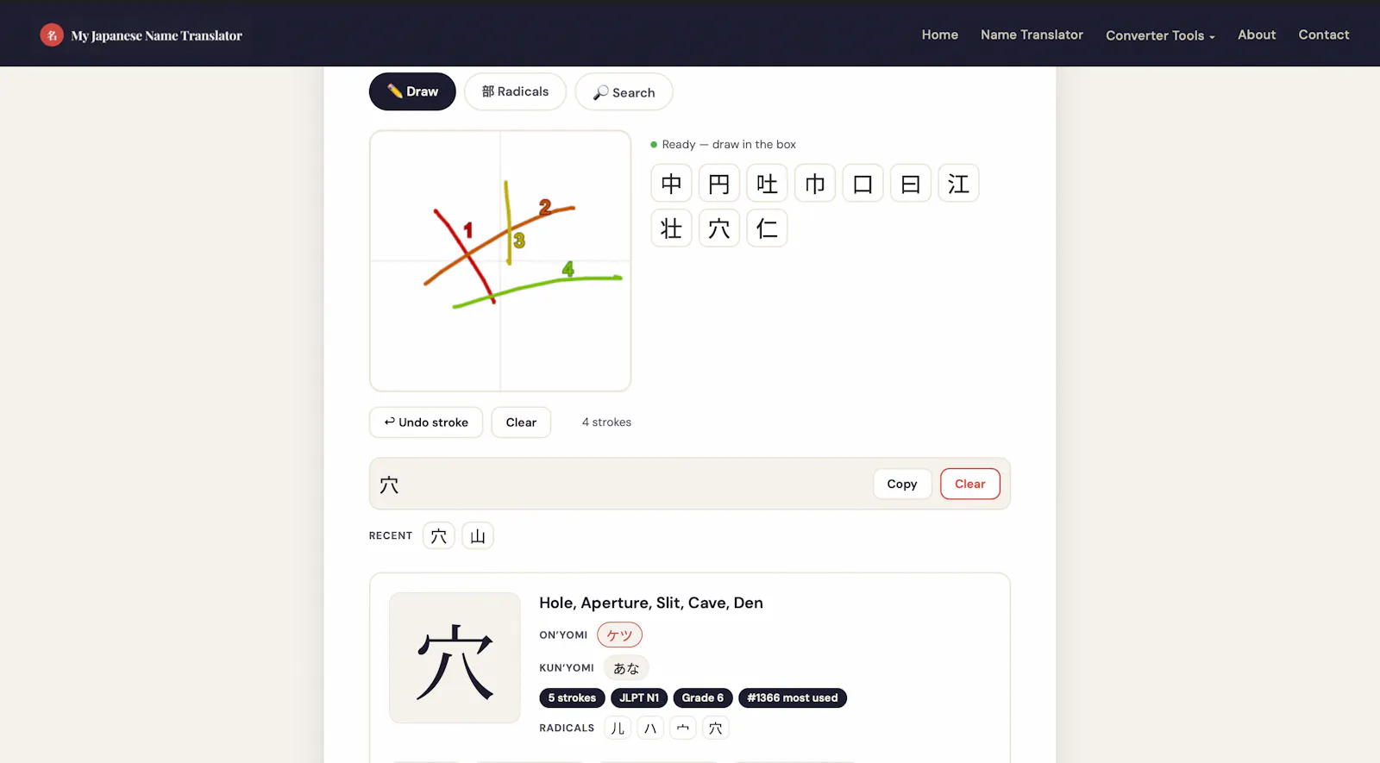Pick the 巾 kanji suggestion
Viewport: 1380px width, 763px height.
815,184
